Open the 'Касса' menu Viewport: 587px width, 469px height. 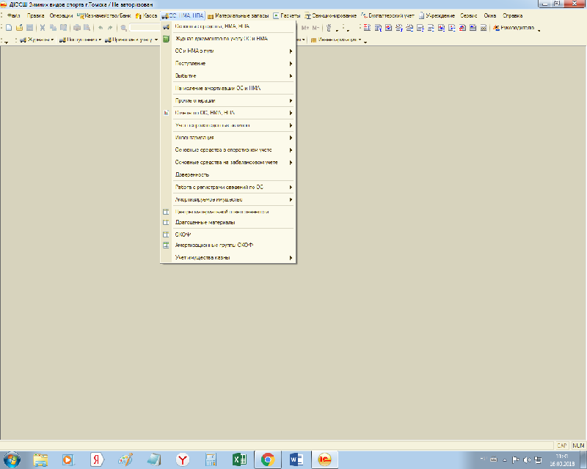click(146, 15)
